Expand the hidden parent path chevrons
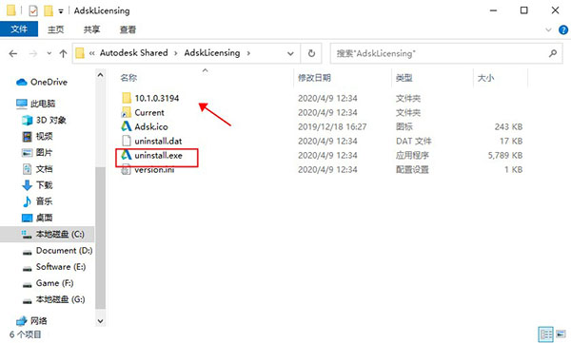This screenshot has width=571, height=343. click(91, 53)
